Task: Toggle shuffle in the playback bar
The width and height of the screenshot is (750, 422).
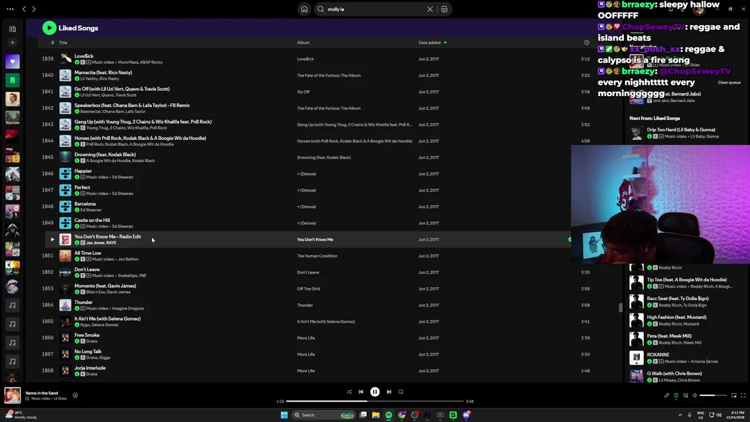Action: click(349, 392)
